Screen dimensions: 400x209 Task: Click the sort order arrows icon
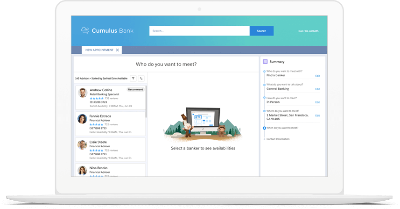tap(141, 79)
